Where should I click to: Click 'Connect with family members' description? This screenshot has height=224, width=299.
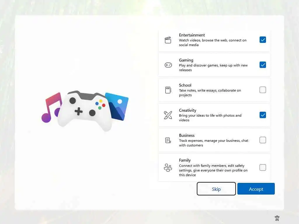[x=213, y=170]
